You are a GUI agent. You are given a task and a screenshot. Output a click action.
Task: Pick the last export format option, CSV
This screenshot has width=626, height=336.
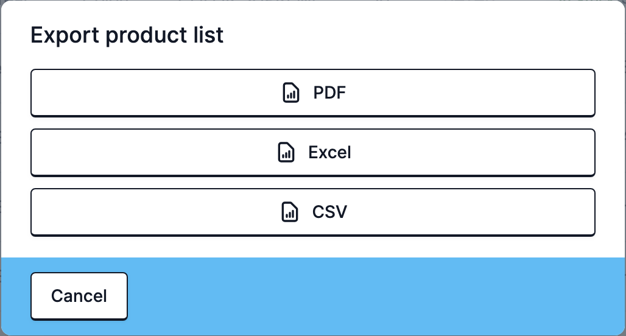pos(313,212)
